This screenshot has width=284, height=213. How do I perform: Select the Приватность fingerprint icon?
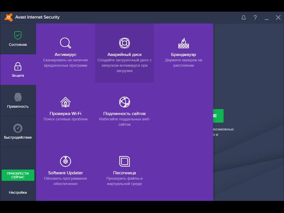[18, 97]
